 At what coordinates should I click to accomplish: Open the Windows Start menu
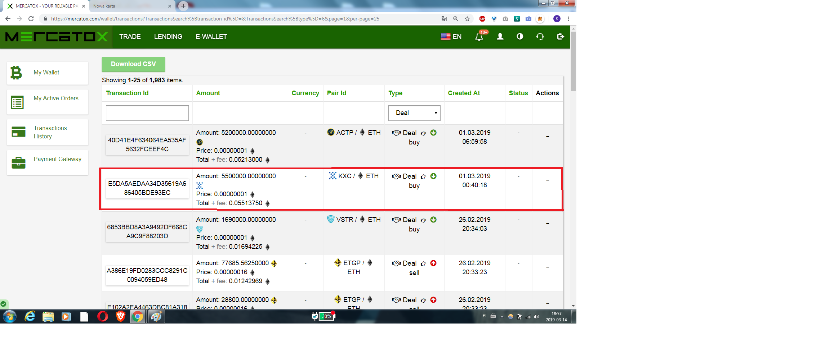coord(10,317)
